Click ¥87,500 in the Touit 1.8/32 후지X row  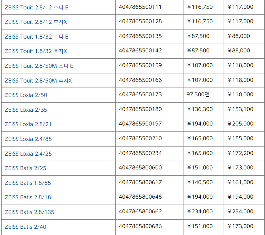point(198,51)
